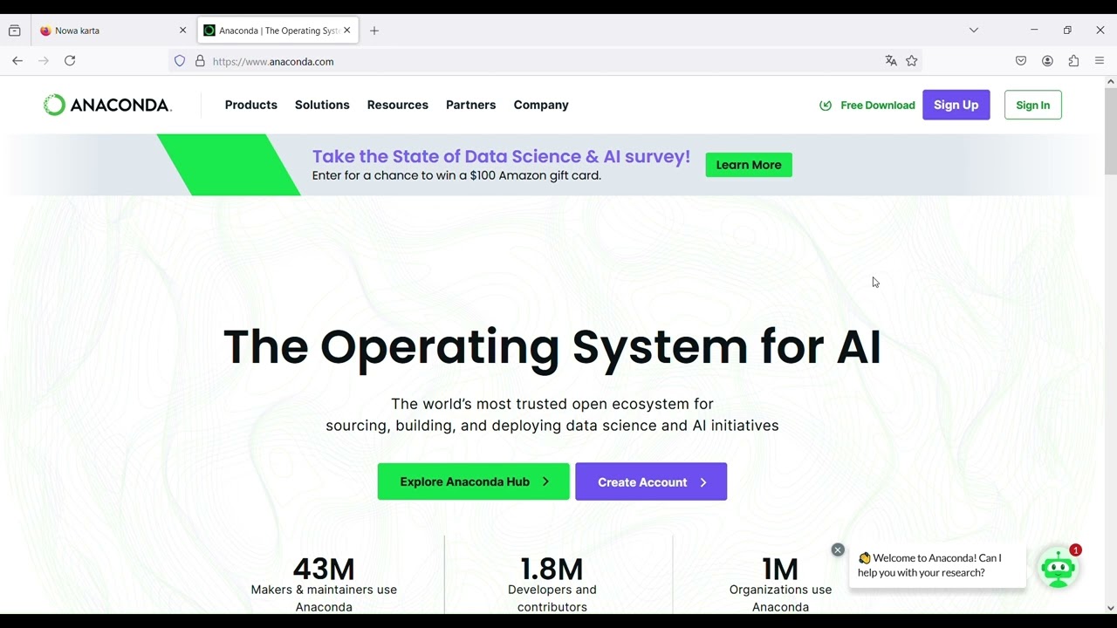Click the Create Account button
1117x628 pixels.
[651, 481]
